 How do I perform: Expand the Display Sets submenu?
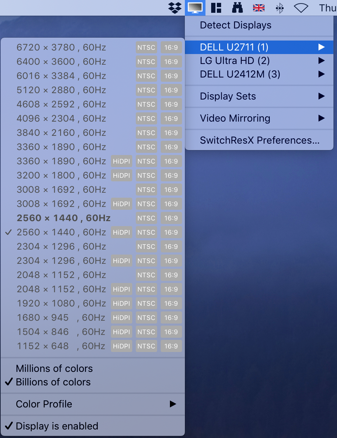point(259,96)
